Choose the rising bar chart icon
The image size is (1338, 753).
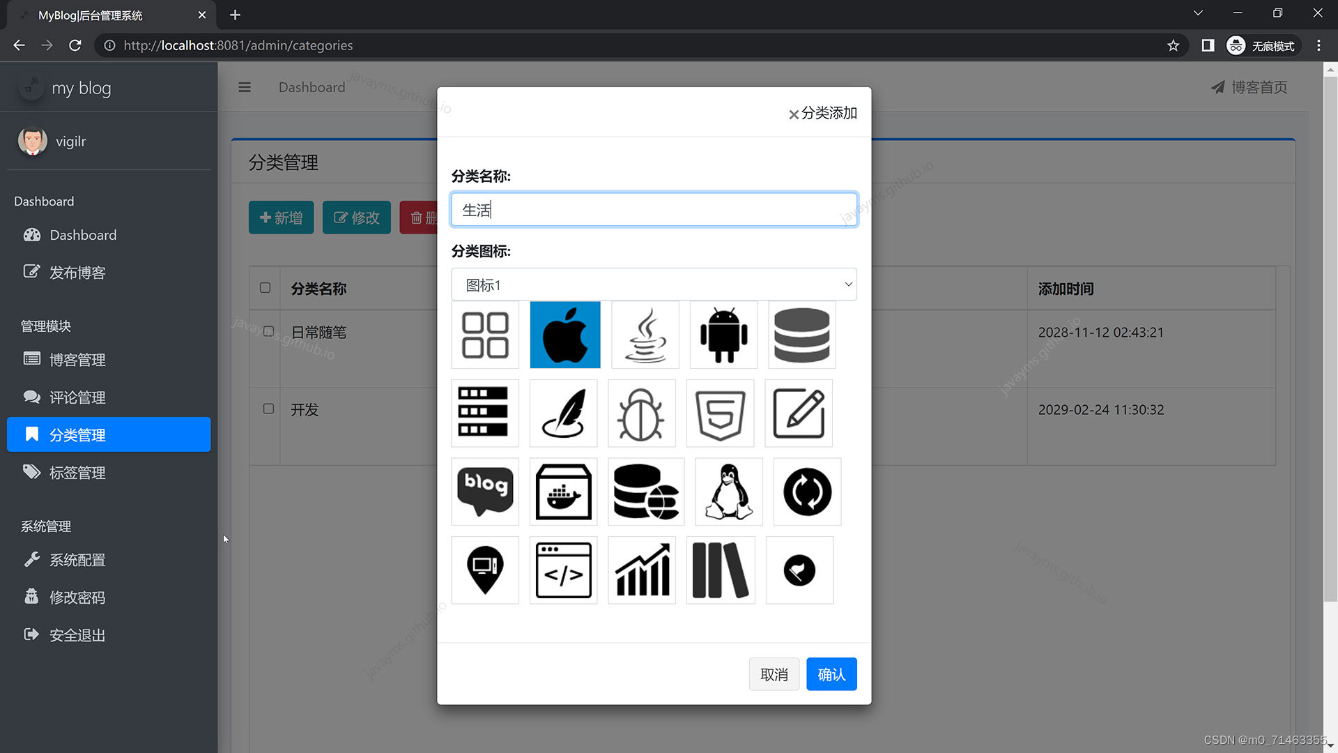(x=642, y=570)
